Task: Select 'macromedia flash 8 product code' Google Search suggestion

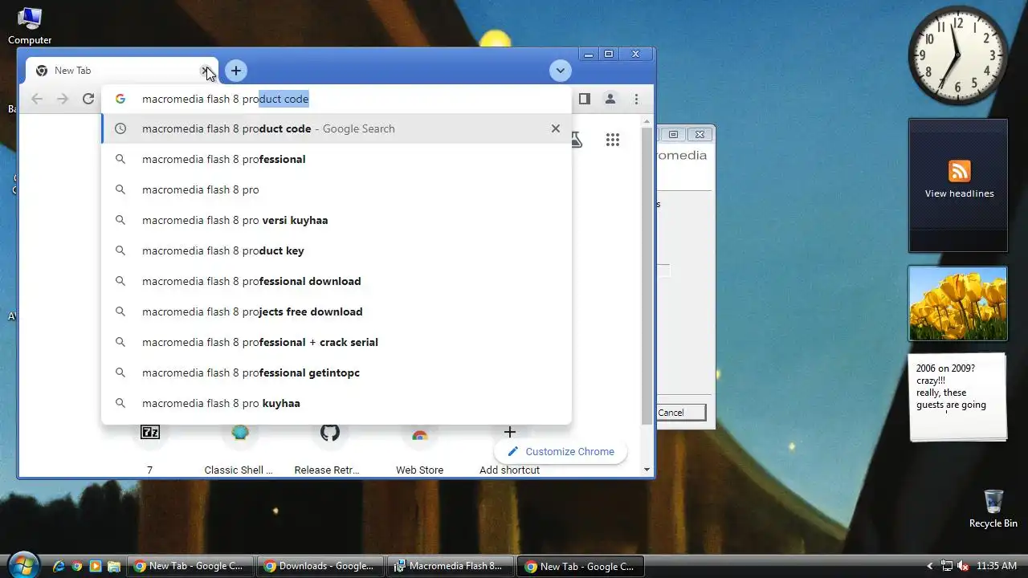Action: [x=337, y=128]
